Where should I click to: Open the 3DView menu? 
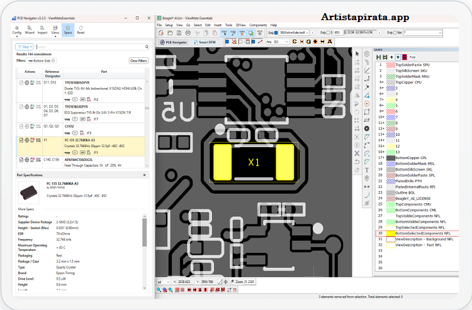tap(239, 25)
